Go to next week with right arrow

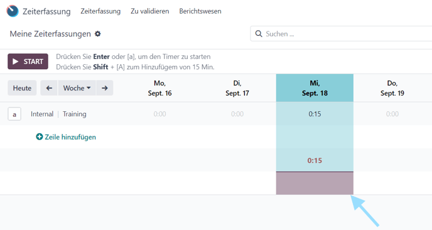point(105,88)
